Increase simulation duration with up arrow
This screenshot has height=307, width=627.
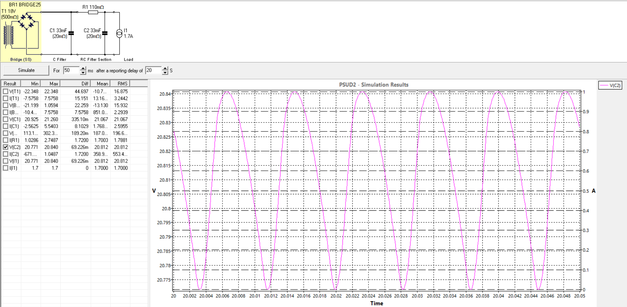(x=83, y=68)
